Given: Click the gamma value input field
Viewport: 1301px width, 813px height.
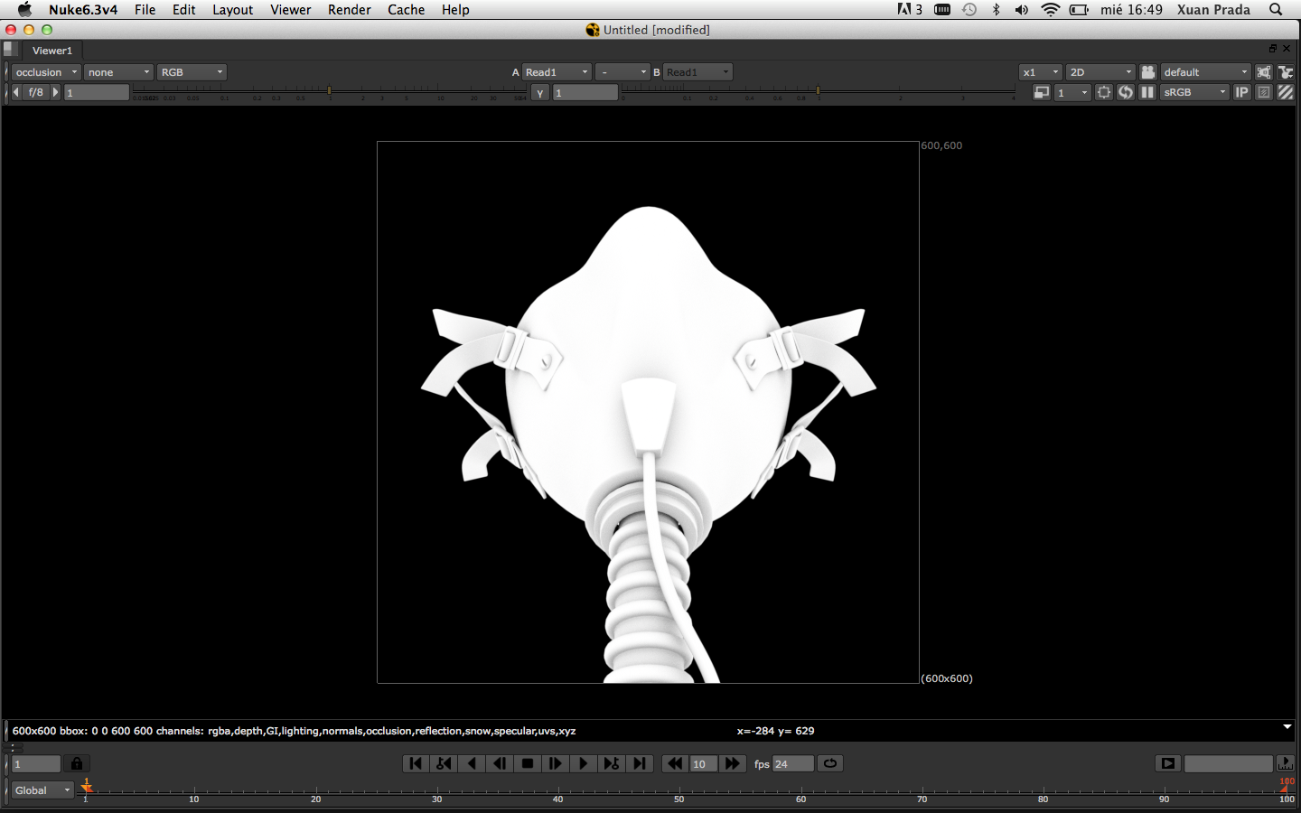Looking at the screenshot, I should (585, 92).
